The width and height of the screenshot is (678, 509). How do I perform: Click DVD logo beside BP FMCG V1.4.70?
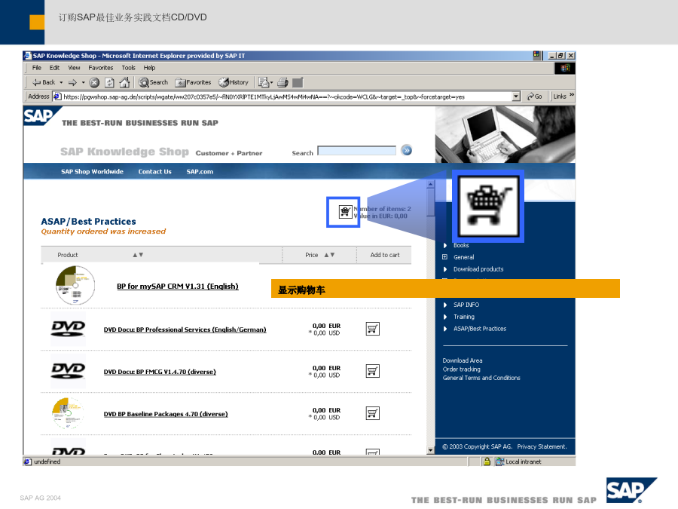[x=68, y=371]
